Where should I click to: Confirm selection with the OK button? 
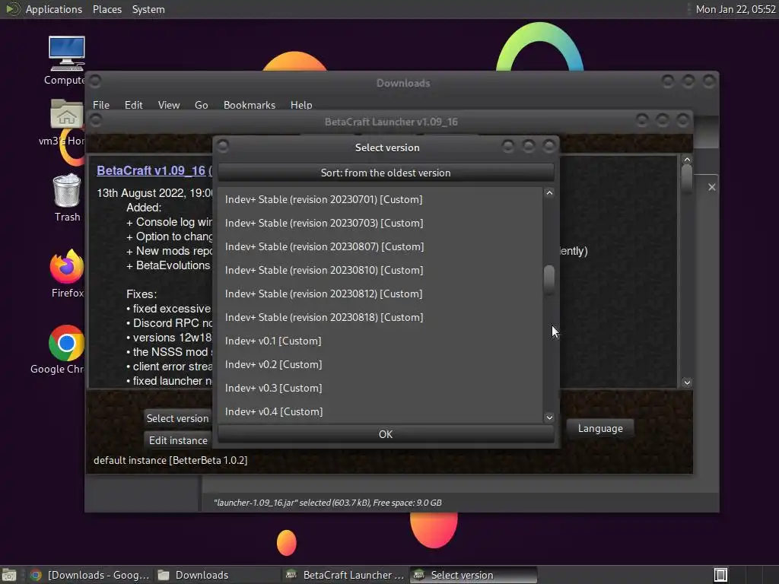[x=386, y=434]
